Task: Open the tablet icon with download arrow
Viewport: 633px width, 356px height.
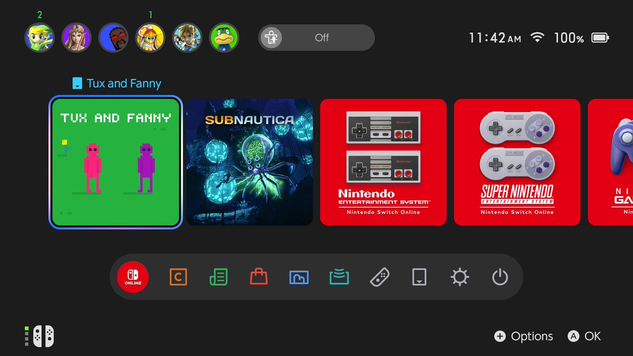Action: click(419, 276)
